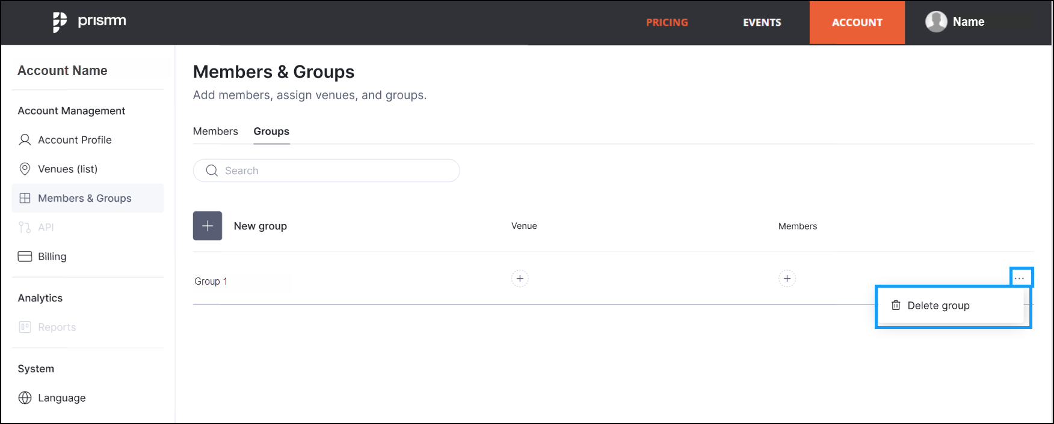Switch to the Members tab
1054x424 pixels.
pyautogui.click(x=215, y=132)
